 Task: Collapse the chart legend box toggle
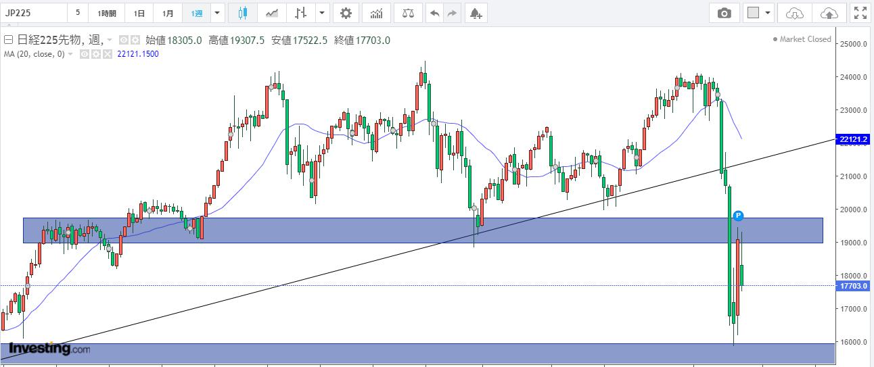point(8,41)
